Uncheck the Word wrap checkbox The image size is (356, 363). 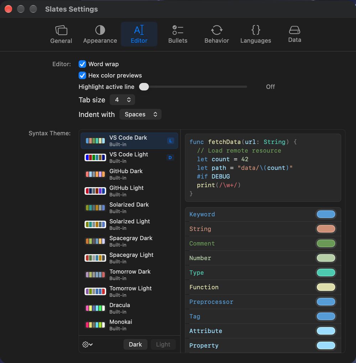tap(82, 64)
